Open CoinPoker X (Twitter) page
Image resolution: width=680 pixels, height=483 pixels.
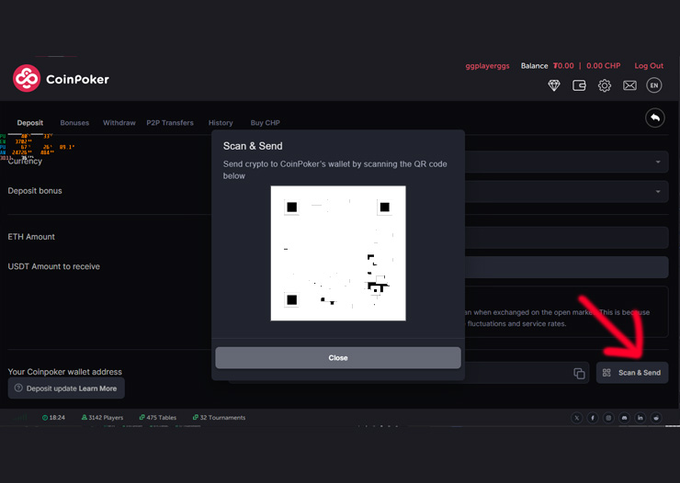576,418
